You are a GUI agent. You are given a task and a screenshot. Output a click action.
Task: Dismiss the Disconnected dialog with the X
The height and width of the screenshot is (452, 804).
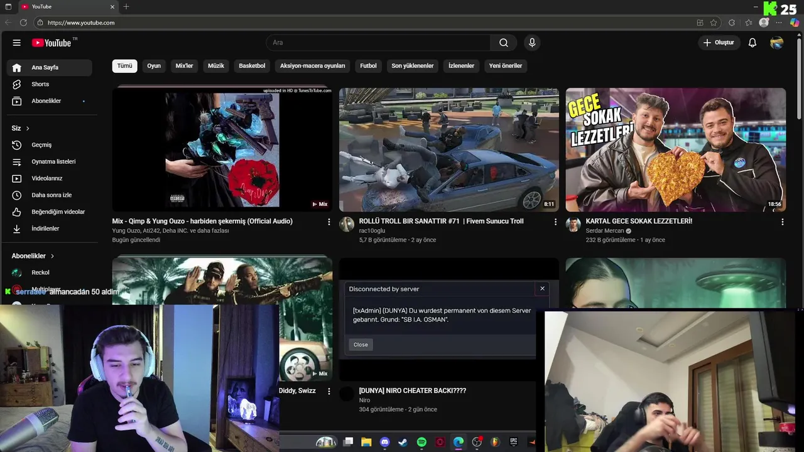tap(542, 289)
